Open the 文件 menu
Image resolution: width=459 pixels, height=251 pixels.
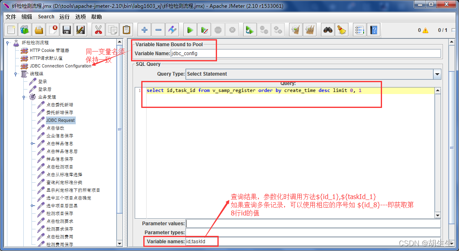click(11, 17)
